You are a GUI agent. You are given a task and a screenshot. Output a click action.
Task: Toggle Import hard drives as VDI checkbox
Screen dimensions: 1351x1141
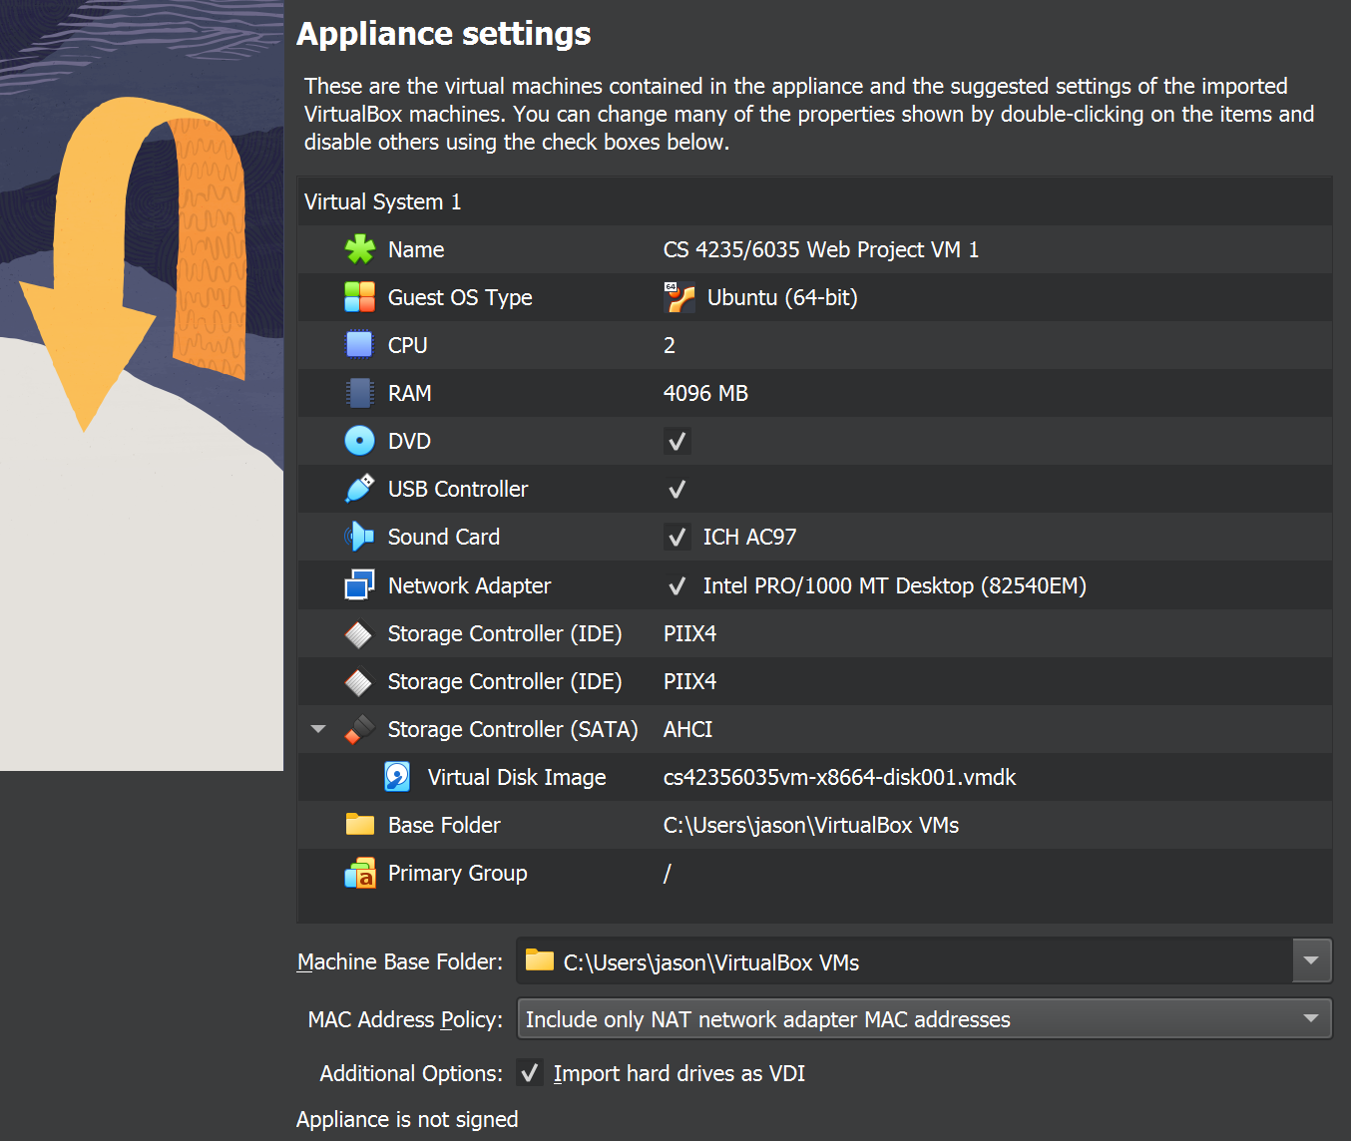(x=530, y=1073)
